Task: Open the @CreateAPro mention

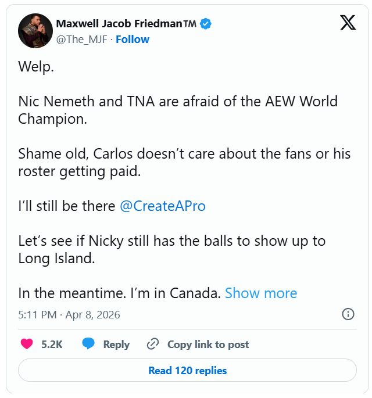Action: [162, 206]
